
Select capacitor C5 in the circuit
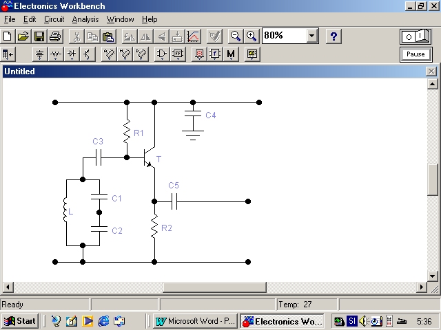click(x=174, y=201)
